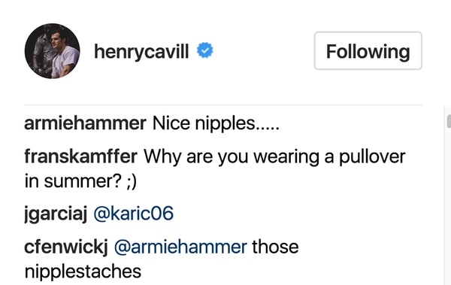Click the divider line below the profile header
Viewport: 451px width, 285px height.
click(223, 105)
